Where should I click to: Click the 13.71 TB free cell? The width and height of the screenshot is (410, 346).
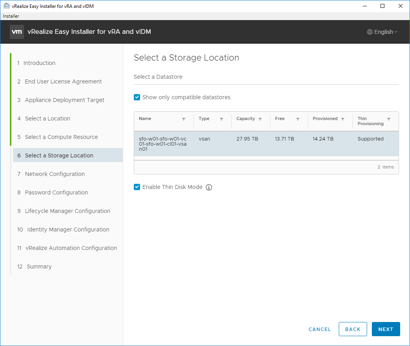(x=284, y=139)
